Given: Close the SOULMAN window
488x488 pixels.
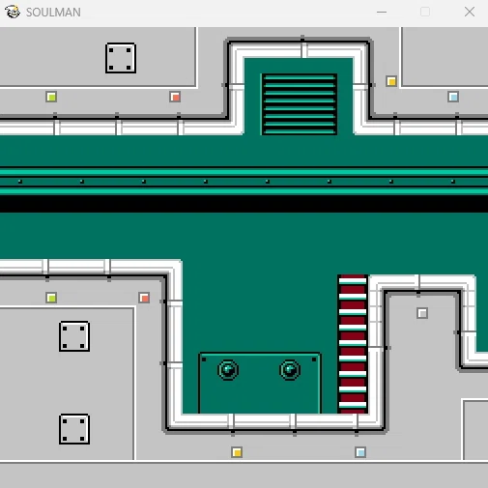Looking at the screenshot, I should coord(470,13).
